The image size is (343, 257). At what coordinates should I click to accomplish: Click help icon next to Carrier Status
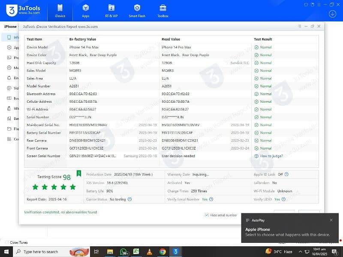click(130, 199)
